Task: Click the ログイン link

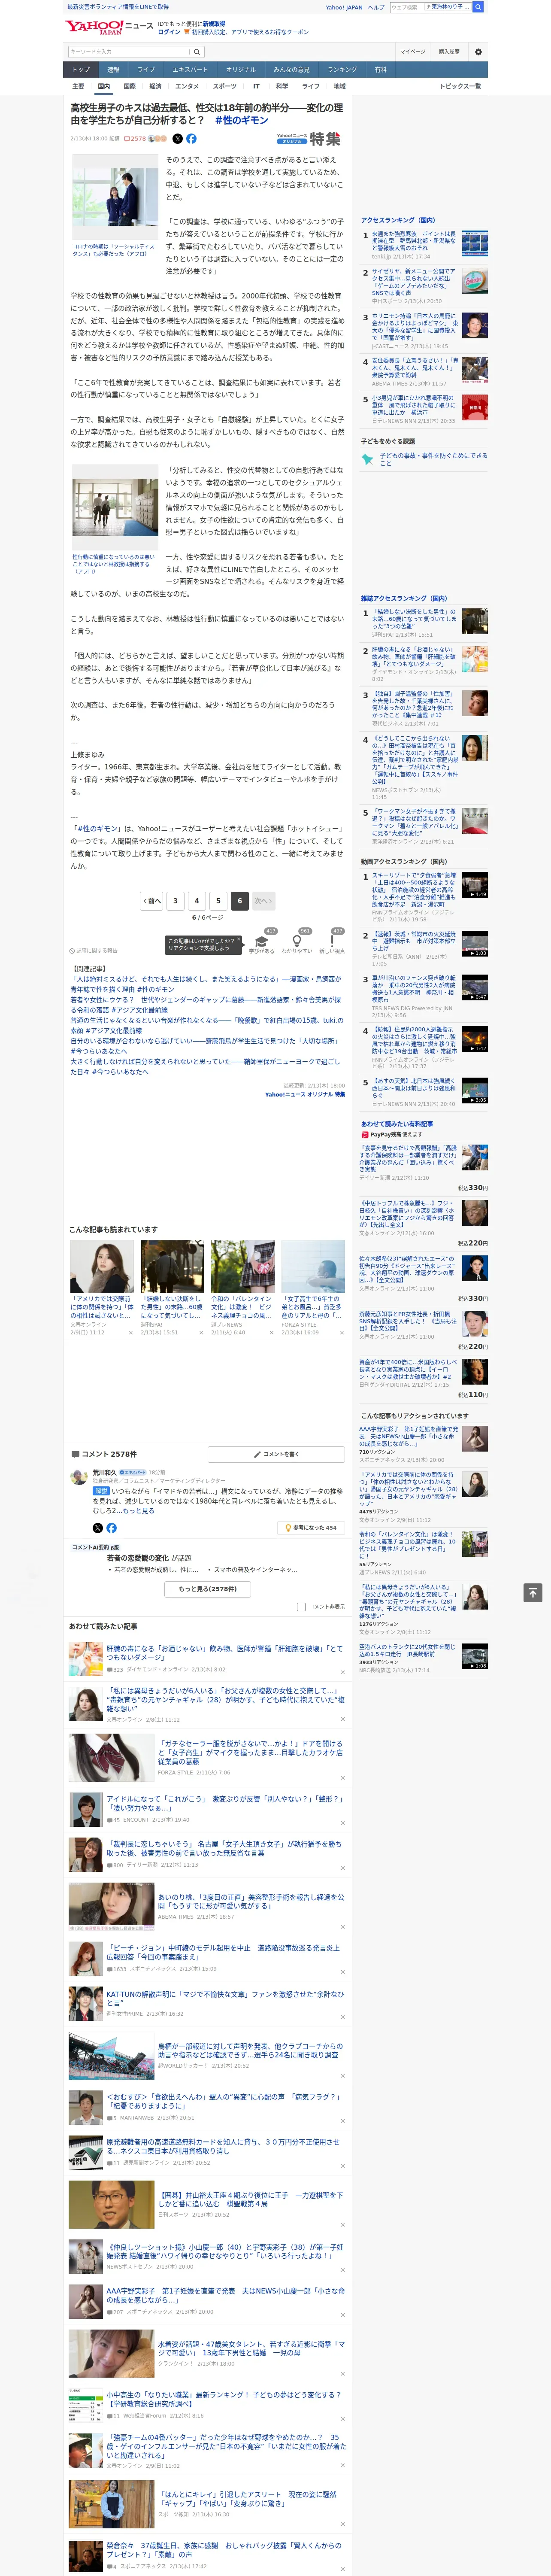Action: tap(169, 32)
